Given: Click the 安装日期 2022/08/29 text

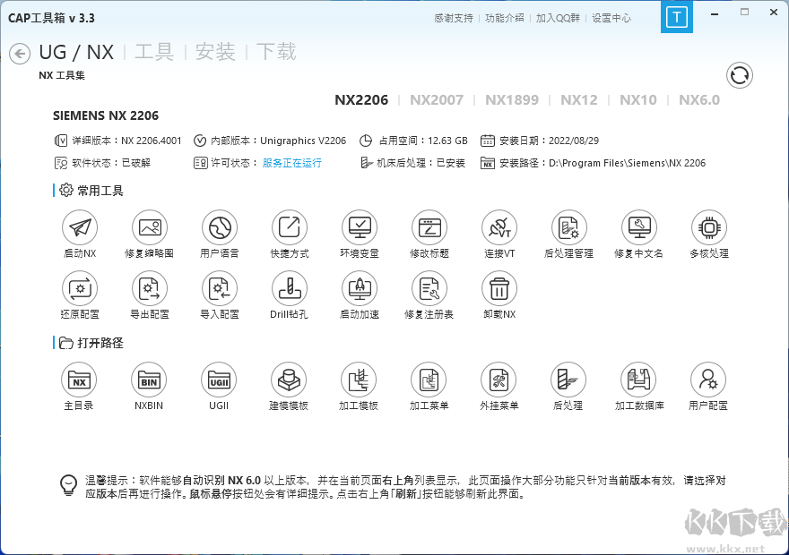Looking at the screenshot, I should pos(549,141).
